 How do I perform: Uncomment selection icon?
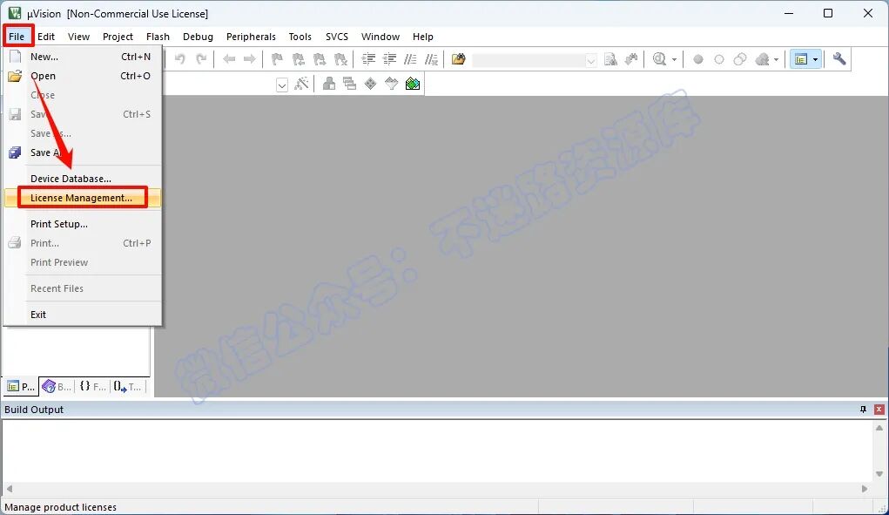(432, 59)
